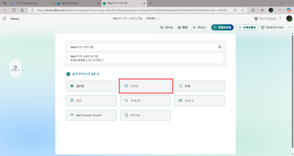Open the テンプレート side panel
This screenshot has height=156, width=294.
pyautogui.click(x=15, y=68)
